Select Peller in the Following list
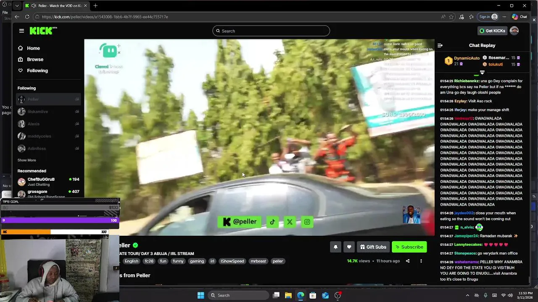 point(48,99)
